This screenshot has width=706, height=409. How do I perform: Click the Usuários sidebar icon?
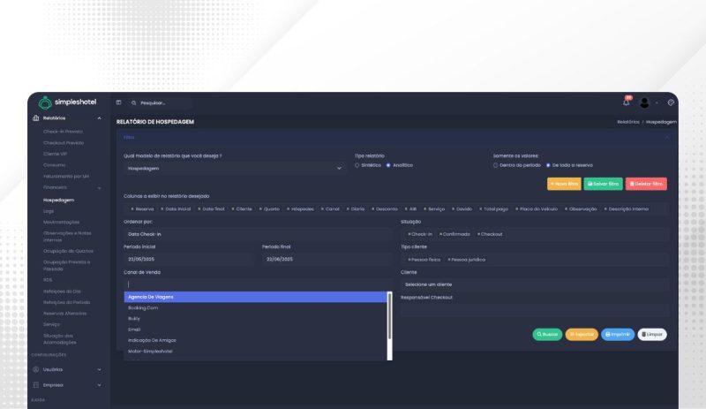(x=35, y=369)
